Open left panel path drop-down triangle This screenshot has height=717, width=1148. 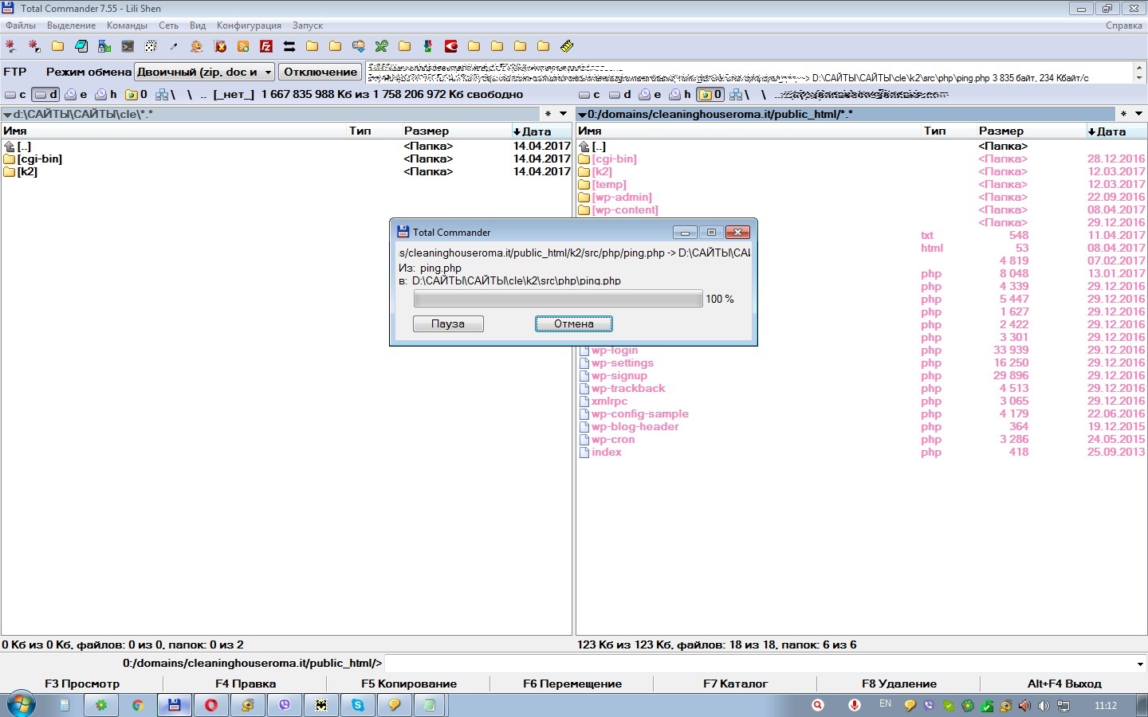(7, 115)
